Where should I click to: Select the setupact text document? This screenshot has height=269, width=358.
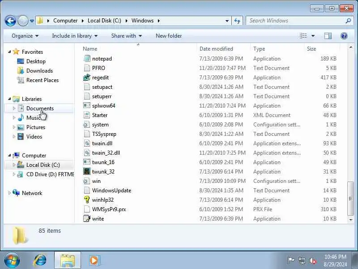coord(102,87)
